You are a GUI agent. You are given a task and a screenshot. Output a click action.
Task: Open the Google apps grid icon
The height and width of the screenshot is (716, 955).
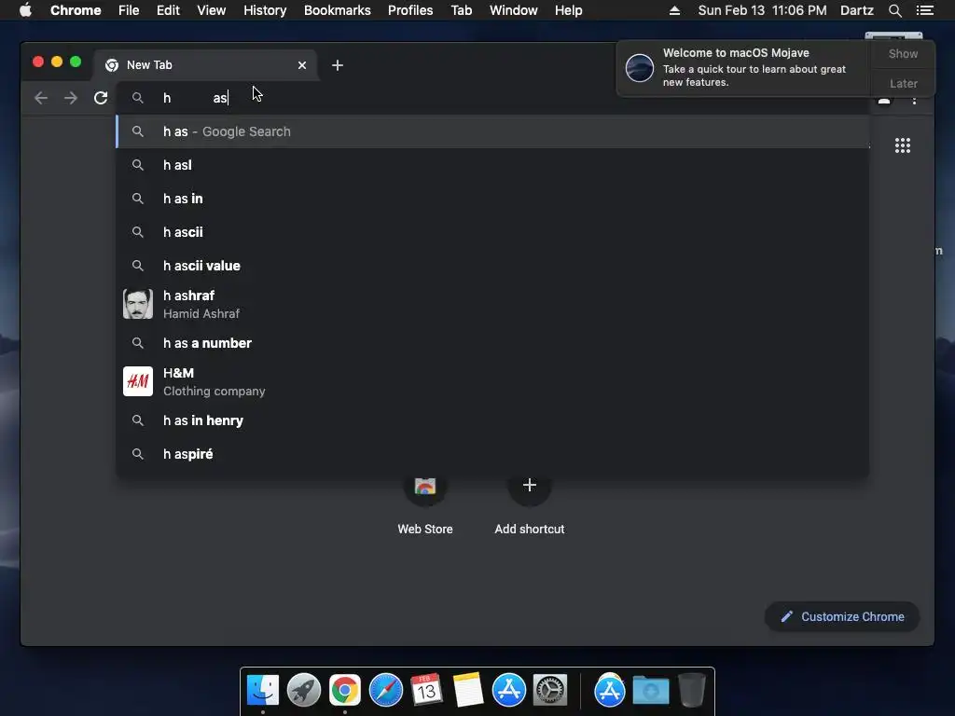coord(903,145)
